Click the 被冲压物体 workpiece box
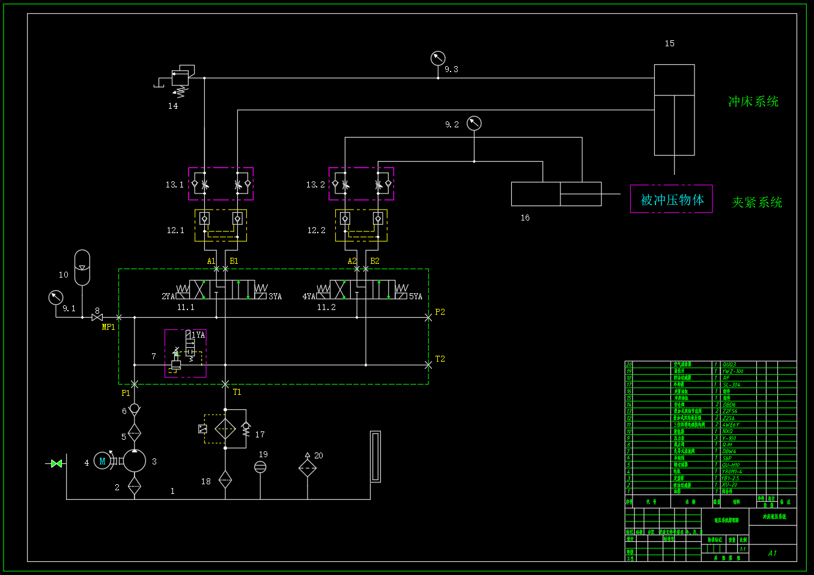The height and width of the screenshot is (575, 814). (x=672, y=199)
